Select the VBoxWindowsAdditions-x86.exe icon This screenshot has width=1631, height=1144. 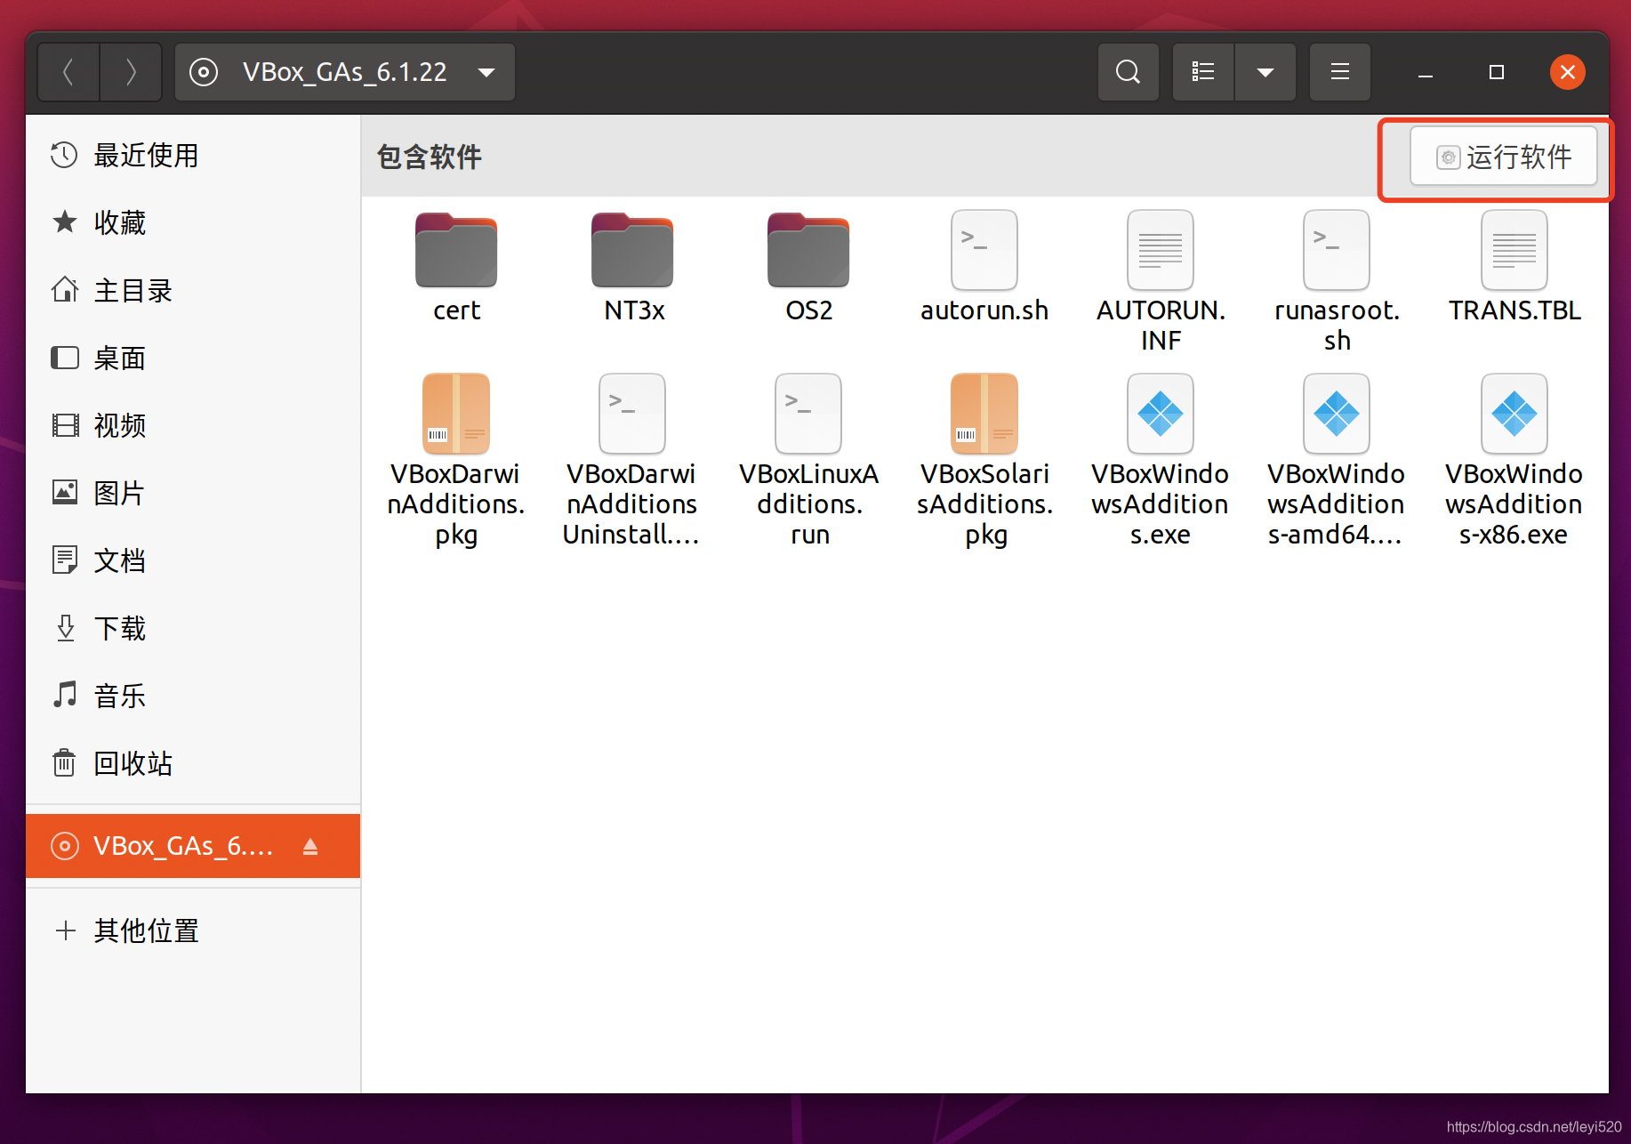click(x=1514, y=414)
